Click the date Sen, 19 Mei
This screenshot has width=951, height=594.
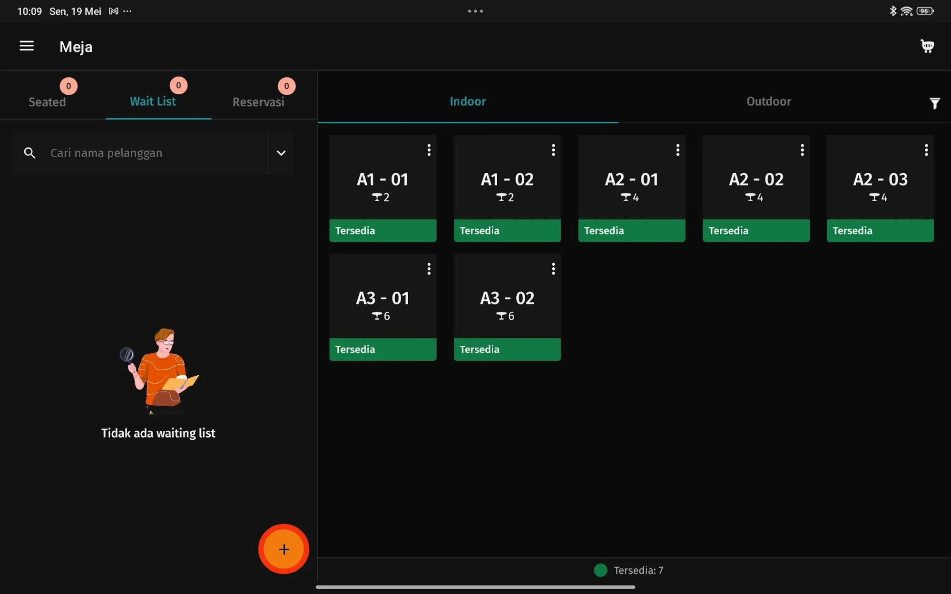tap(75, 11)
